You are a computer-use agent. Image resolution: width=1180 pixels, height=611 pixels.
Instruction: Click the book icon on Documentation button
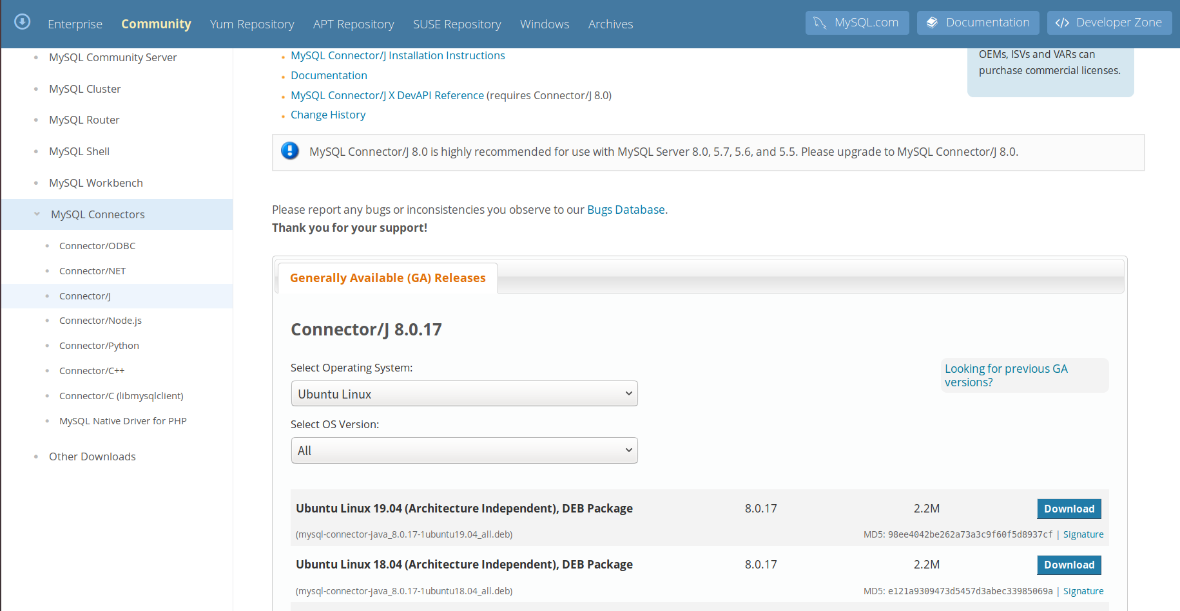(932, 23)
